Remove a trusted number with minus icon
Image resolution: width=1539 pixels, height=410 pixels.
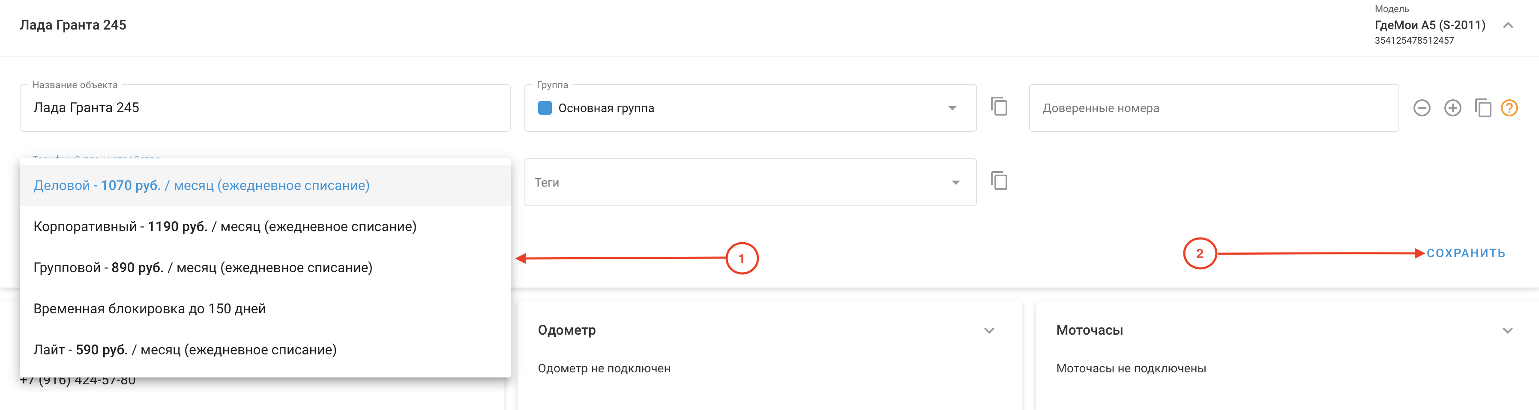click(1422, 108)
